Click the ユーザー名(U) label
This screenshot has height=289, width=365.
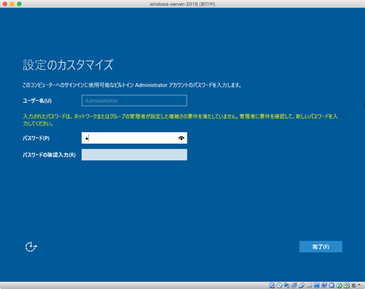click(37, 101)
